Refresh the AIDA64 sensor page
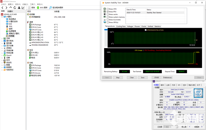The image size is (206, 130). [x=15, y=8]
